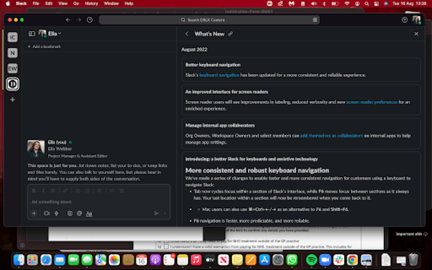The image size is (432, 270).
Task: Open add themselves as collaborators link
Action: coord(331,136)
